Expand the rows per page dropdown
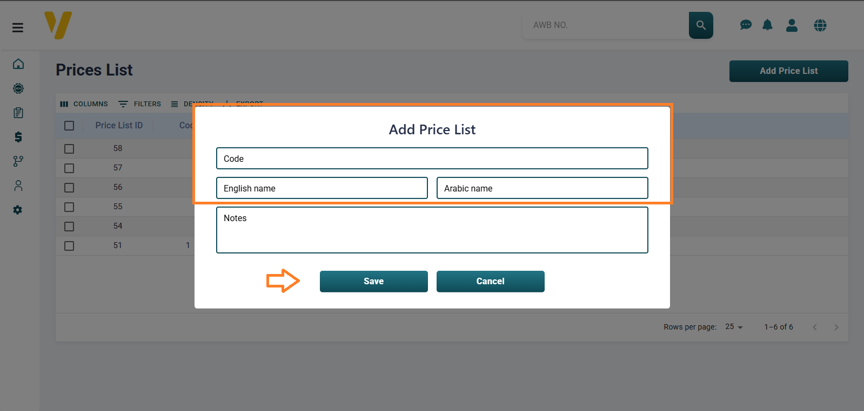Screen dimensions: 864x411 (734, 327)
